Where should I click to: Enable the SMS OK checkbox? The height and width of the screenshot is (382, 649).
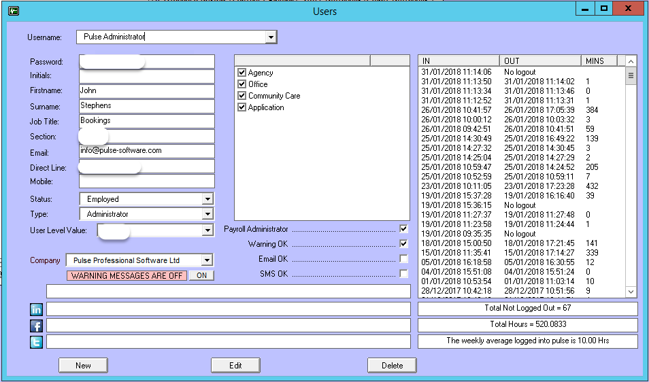point(403,274)
